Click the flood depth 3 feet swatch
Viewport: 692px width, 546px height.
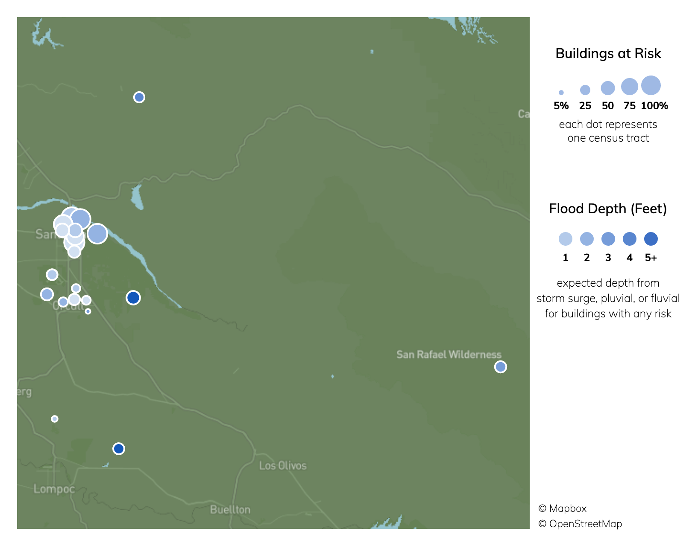pos(608,239)
